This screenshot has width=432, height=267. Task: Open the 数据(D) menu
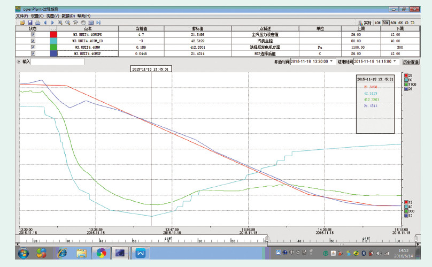pyautogui.click(x=68, y=16)
